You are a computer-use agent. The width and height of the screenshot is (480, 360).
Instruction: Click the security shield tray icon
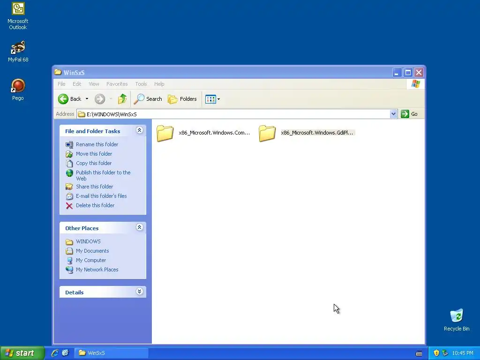[436, 353]
